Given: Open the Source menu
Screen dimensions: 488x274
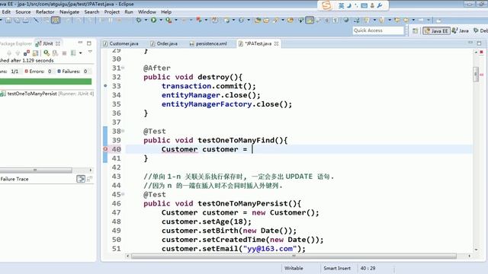Looking at the screenshot, I should 23,12.
